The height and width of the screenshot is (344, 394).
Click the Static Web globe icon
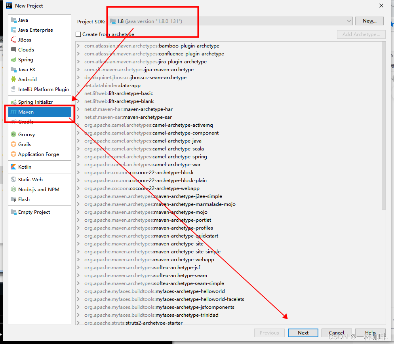click(13, 179)
